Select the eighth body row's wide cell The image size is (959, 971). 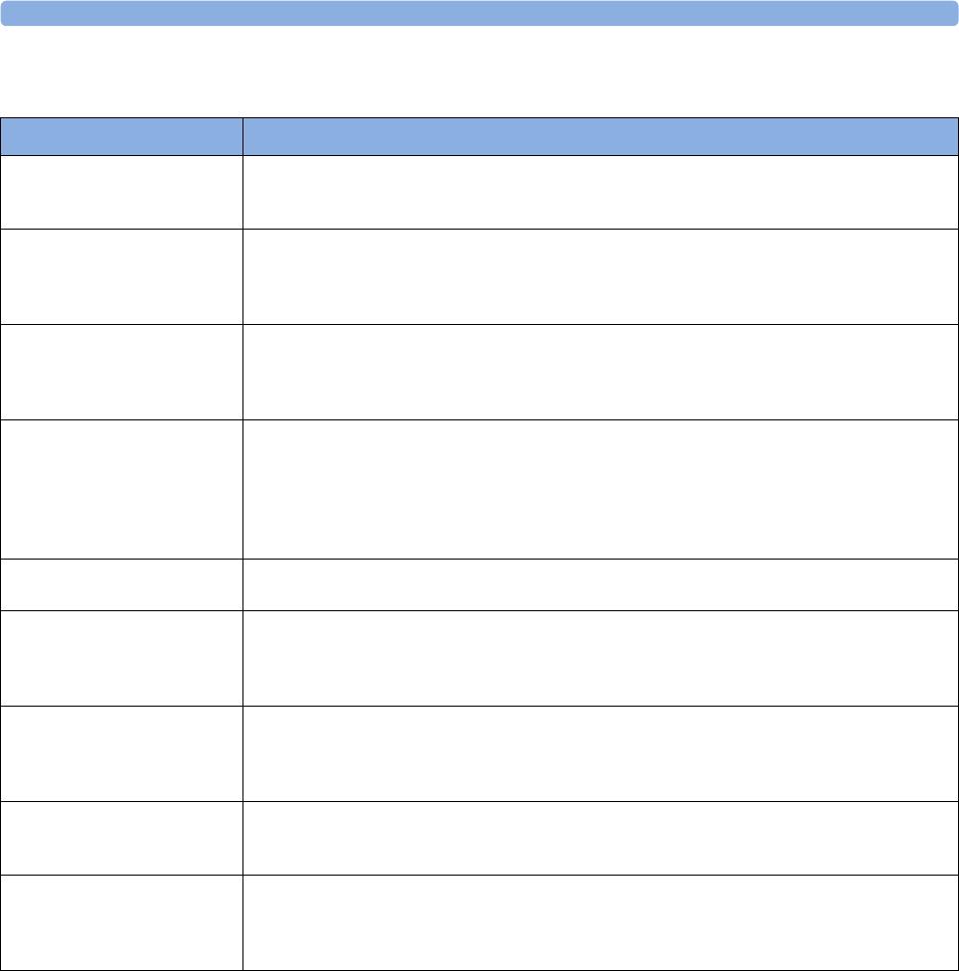click(x=600, y=839)
